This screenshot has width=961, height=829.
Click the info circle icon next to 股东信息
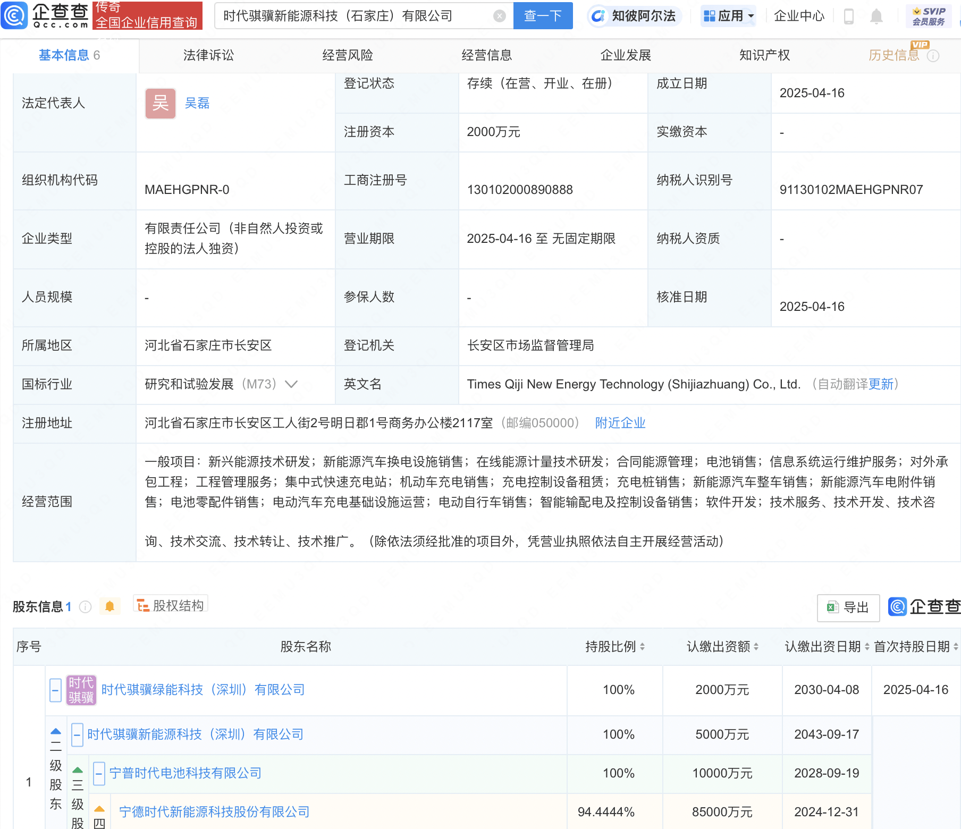click(85, 607)
